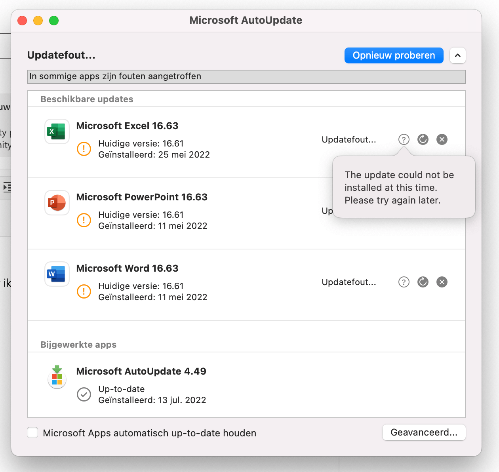Click the warning icon under Excel
This screenshot has width=499, height=472.
click(x=84, y=149)
